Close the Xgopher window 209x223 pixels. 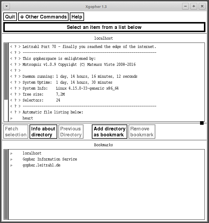click(202, 6)
